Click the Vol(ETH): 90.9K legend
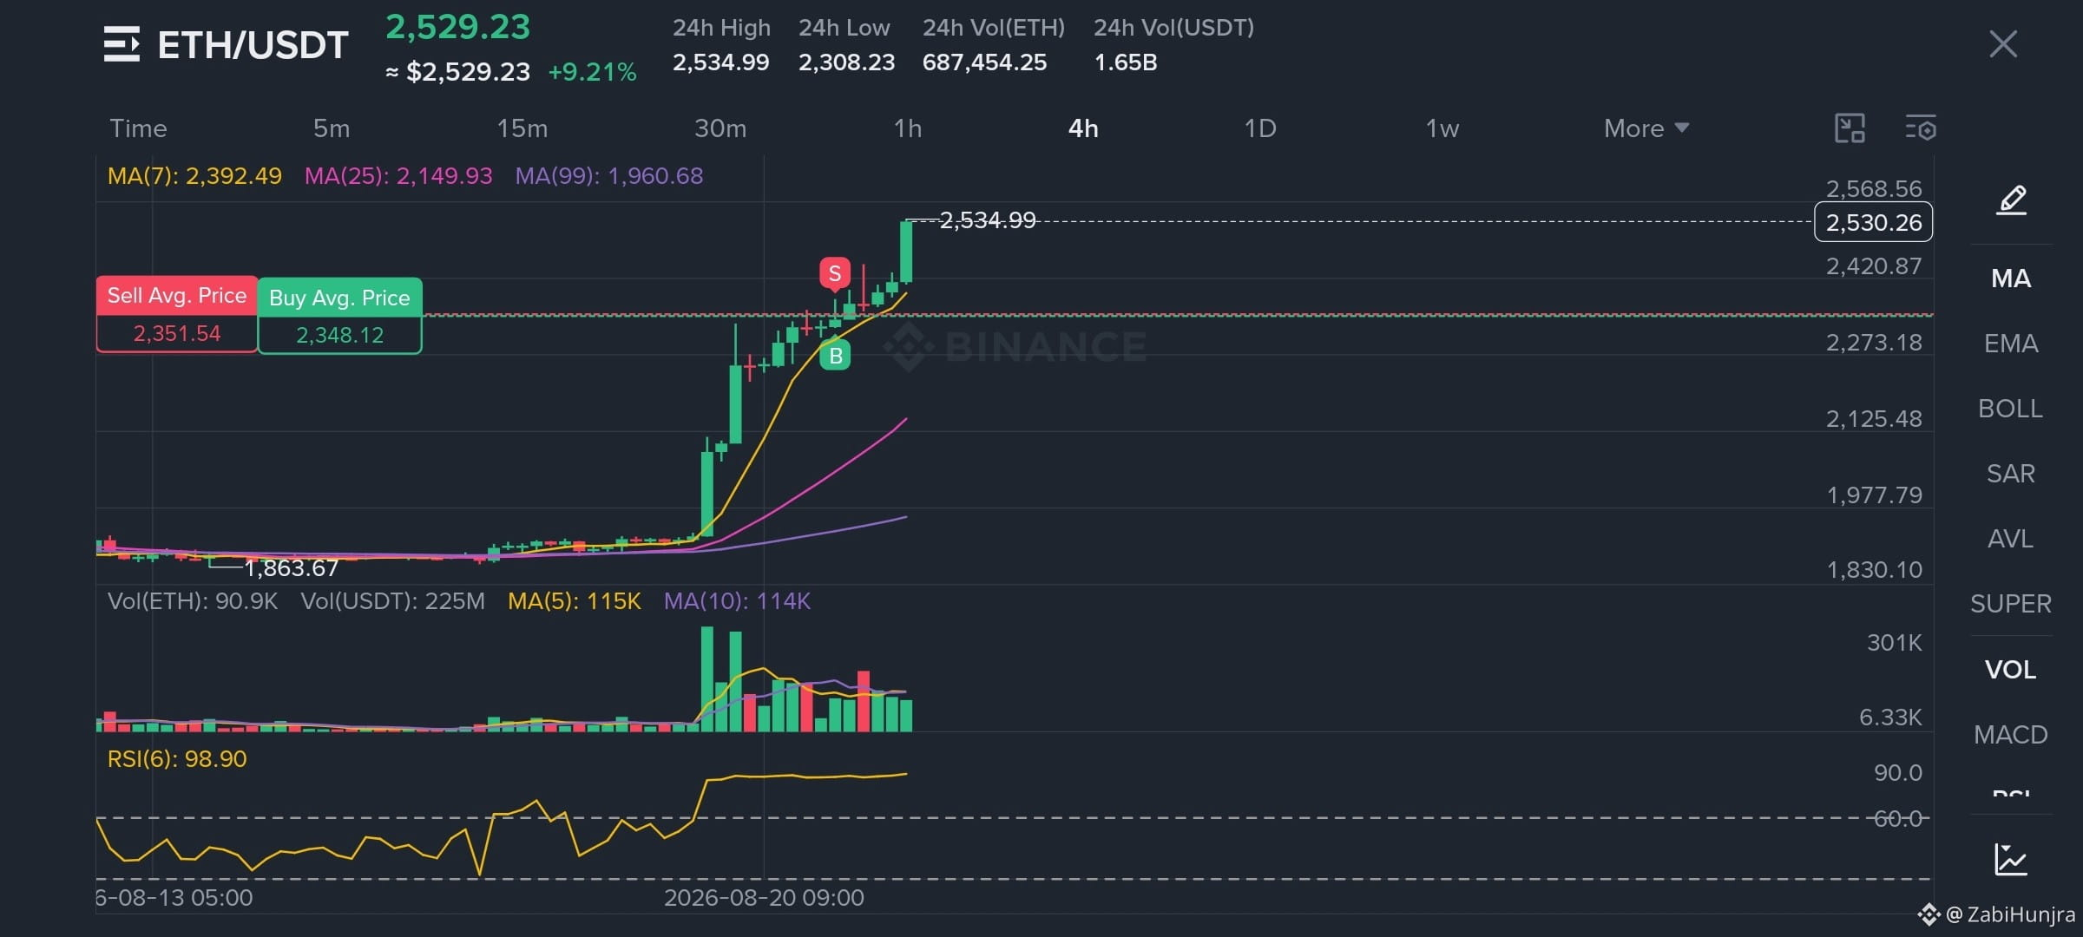The height and width of the screenshot is (937, 2083). (193, 601)
